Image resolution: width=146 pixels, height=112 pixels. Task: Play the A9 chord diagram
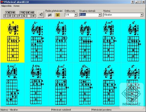pos(109,85)
